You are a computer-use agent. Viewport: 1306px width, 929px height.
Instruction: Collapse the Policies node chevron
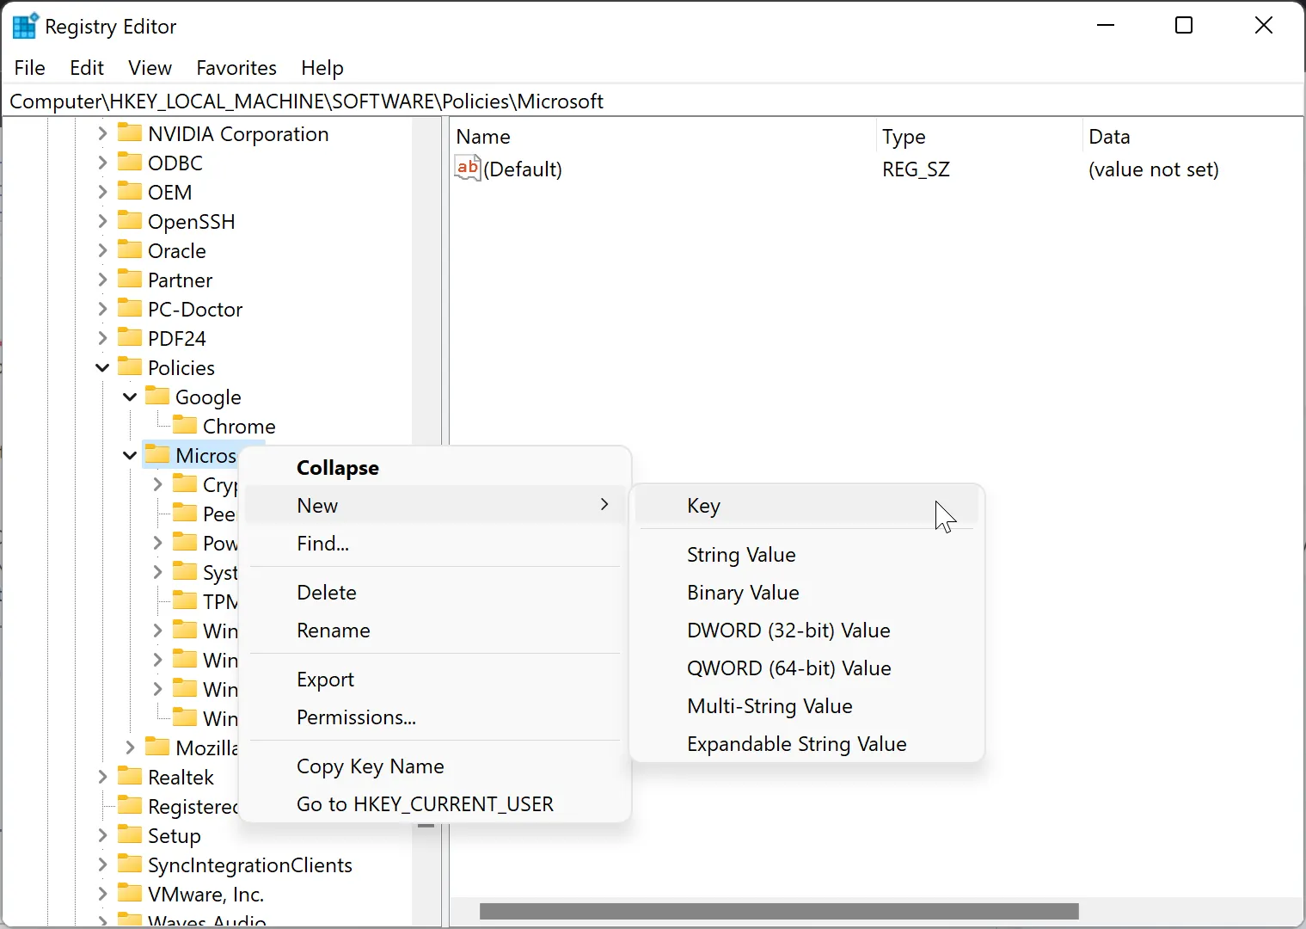[x=101, y=367]
